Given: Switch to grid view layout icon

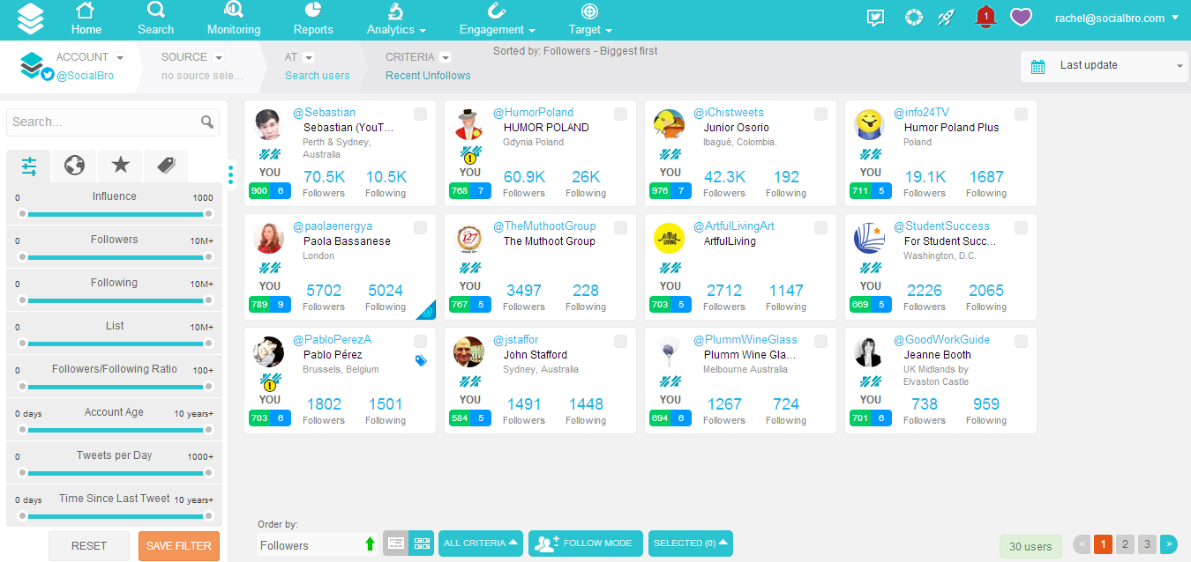Looking at the screenshot, I should [x=422, y=544].
